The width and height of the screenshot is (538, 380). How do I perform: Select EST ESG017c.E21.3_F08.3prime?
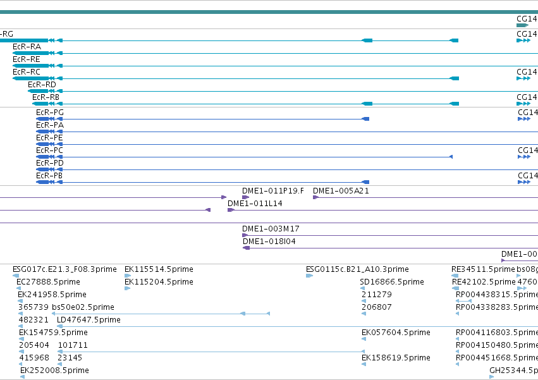pyautogui.click(x=64, y=269)
